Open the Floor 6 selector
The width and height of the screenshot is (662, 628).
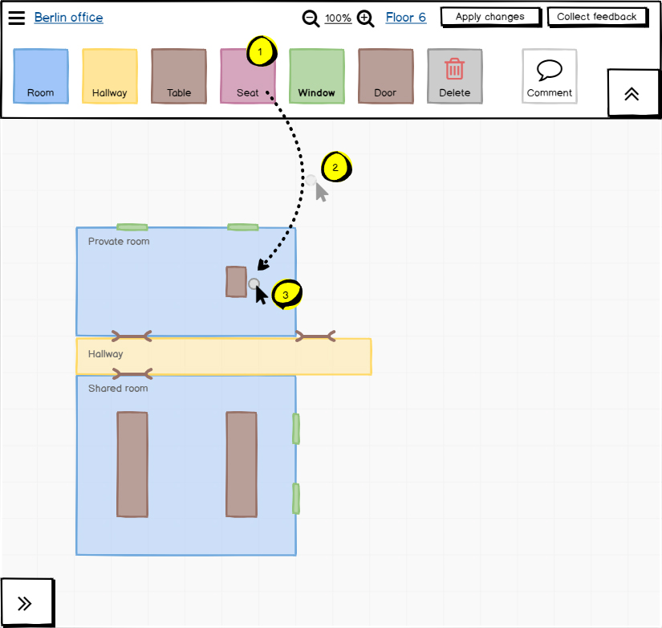(x=405, y=18)
